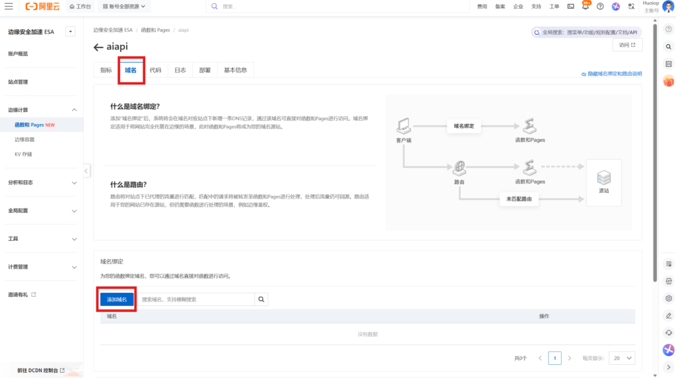This screenshot has width=676, height=378.
Task: Click the 访问 external link button
Action: [x=627, y=45]
